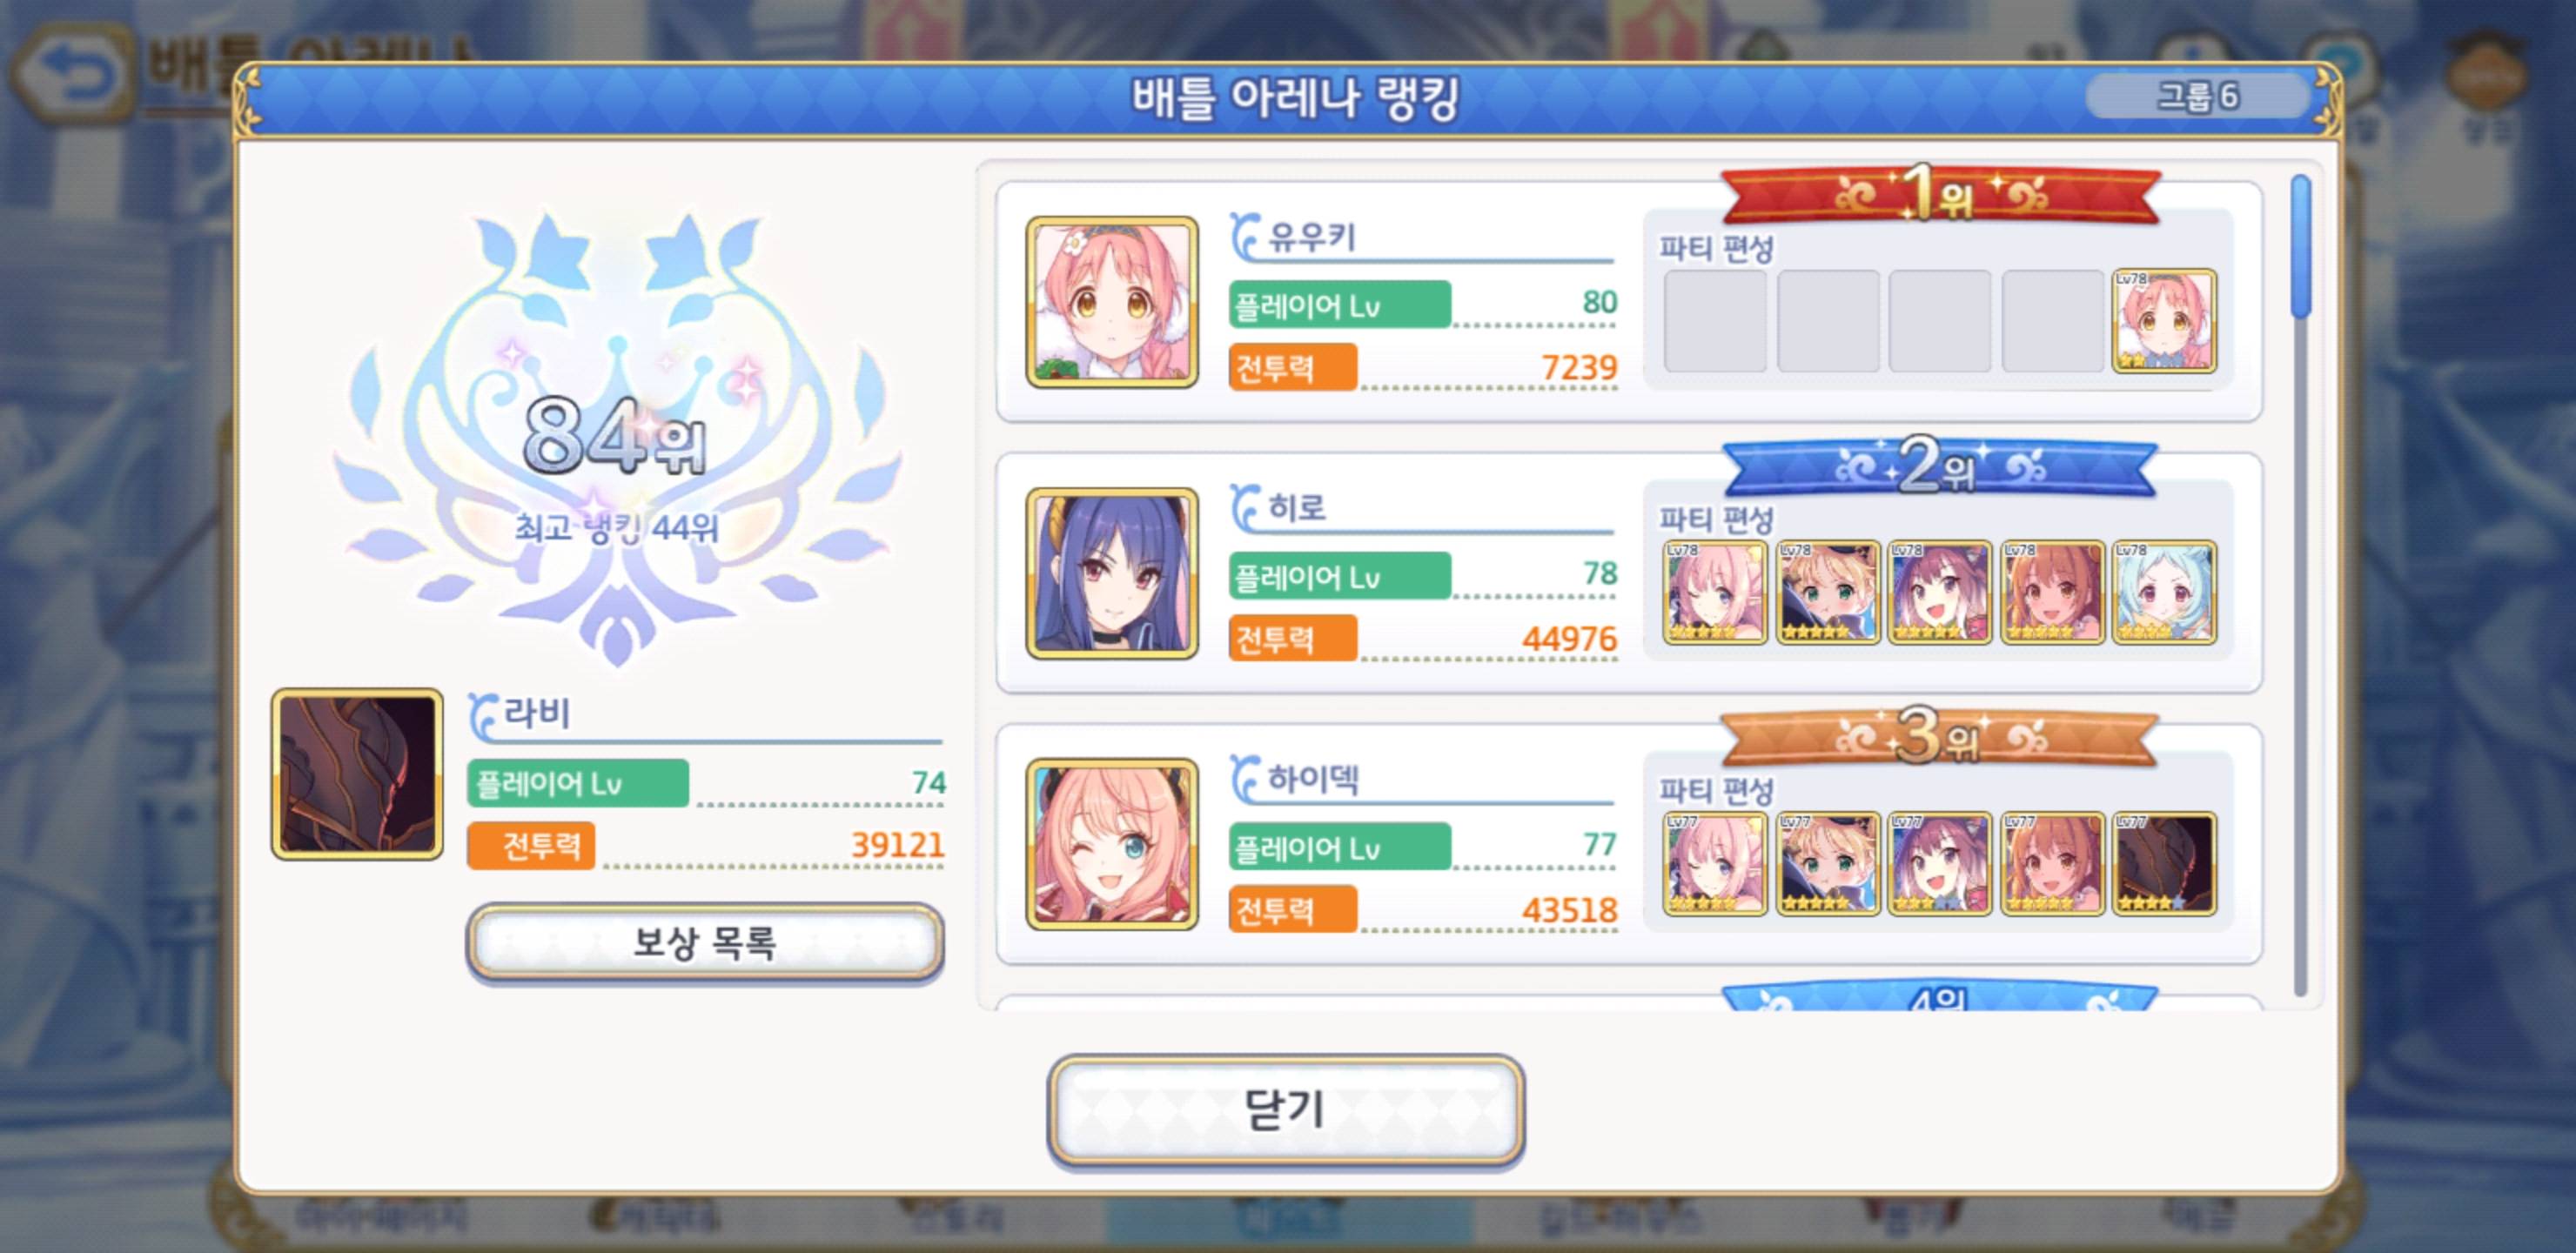Click the 닫기 close button
Screen dimensions: 2576x1253
point(1286,1110)
